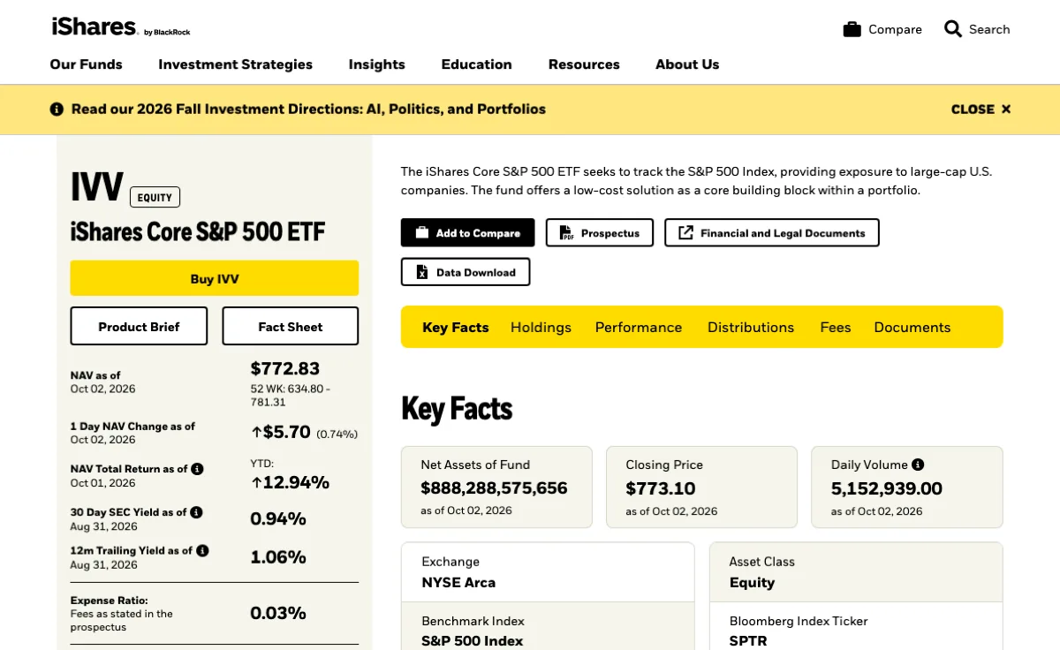1060x650 pixels.
Task: Click the EQUITY badge next to IVV
Action: [155, 197]
